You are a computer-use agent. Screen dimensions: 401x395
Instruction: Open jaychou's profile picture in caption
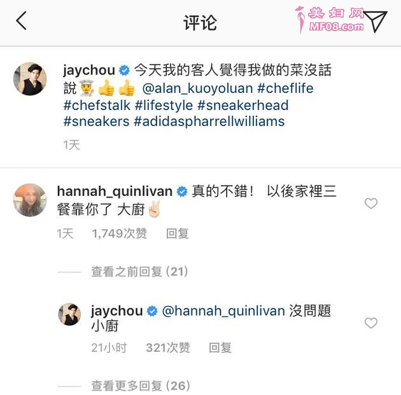pos(30,78)
